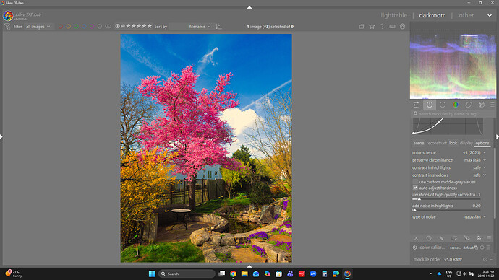499x280 pixels.
Task: Select uniformly blend circle mask icon
Action: click(x=429, y=238)
